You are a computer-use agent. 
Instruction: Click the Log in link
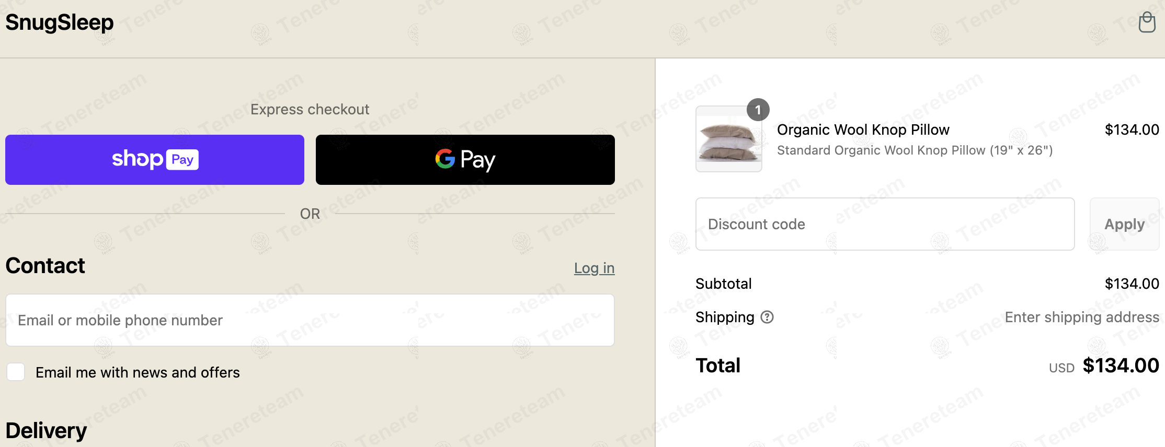[x=594, y=268]
